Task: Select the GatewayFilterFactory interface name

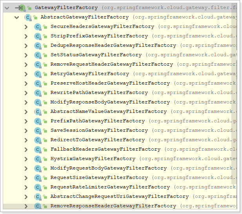Action: (x=66, y=7)
